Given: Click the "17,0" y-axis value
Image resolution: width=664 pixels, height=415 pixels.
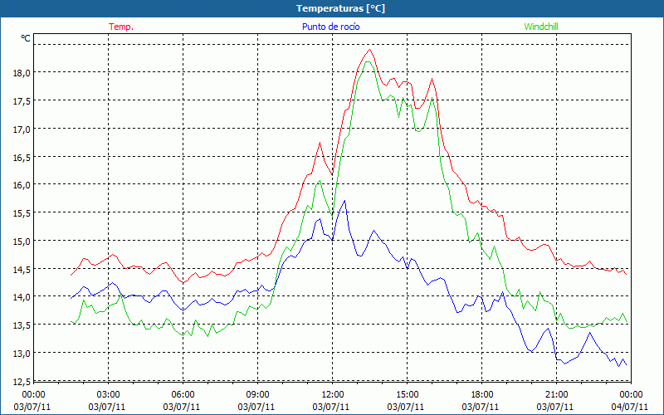Looking at the screenshot, I should pos(22,129).
